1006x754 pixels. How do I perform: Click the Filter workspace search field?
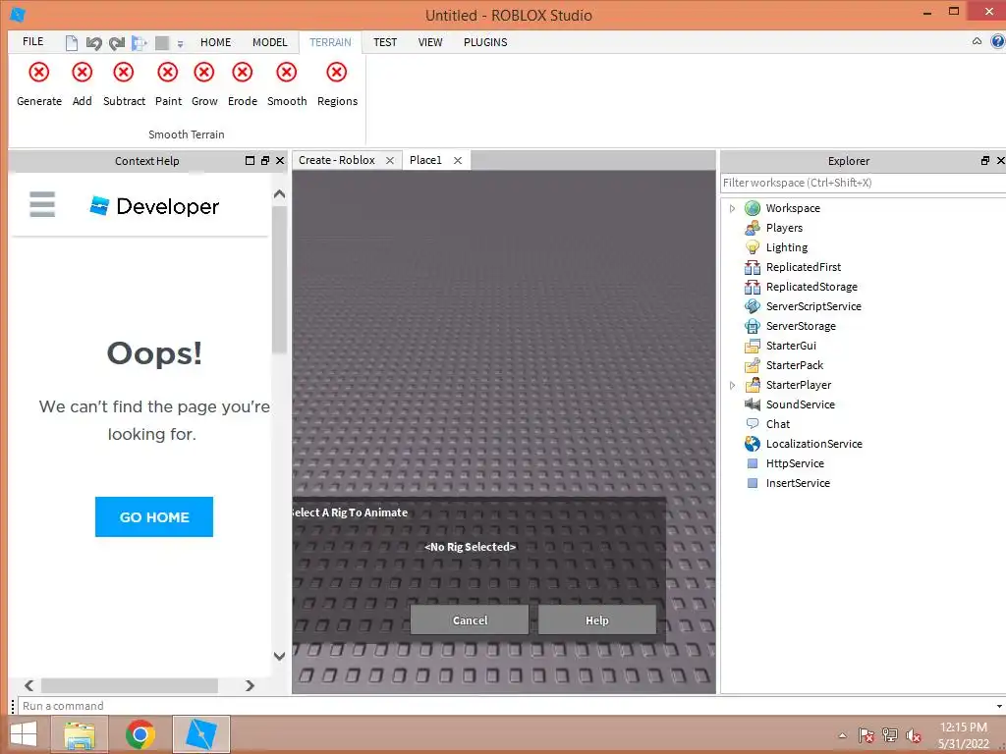tap(863, 183)
